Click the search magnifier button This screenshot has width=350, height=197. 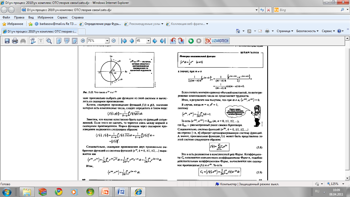point(343,10)
